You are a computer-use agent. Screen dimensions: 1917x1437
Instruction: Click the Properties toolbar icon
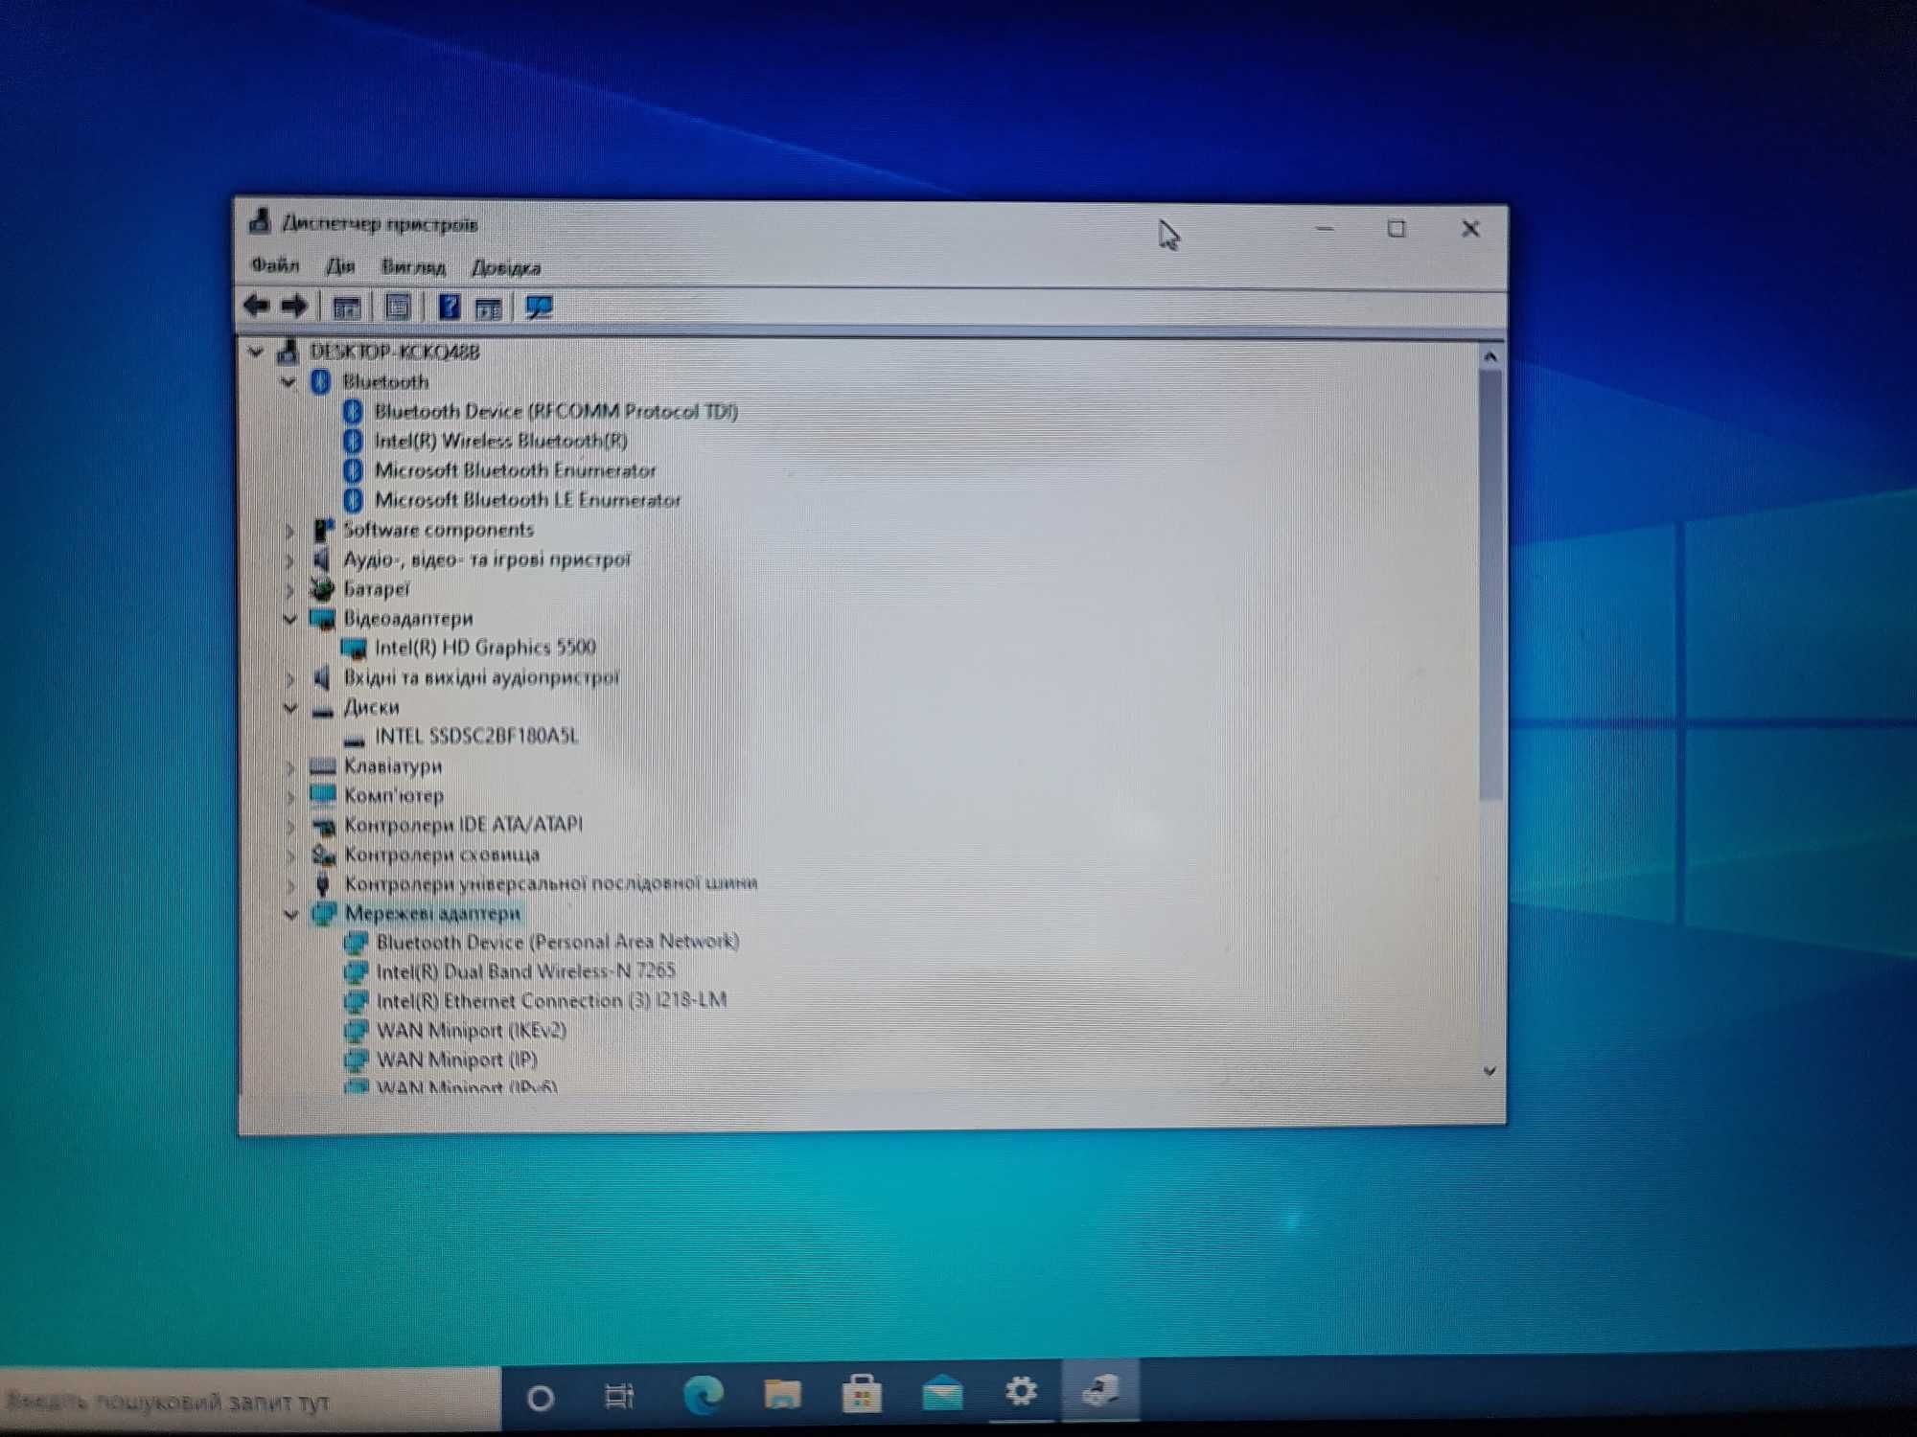tap(397, 308)
